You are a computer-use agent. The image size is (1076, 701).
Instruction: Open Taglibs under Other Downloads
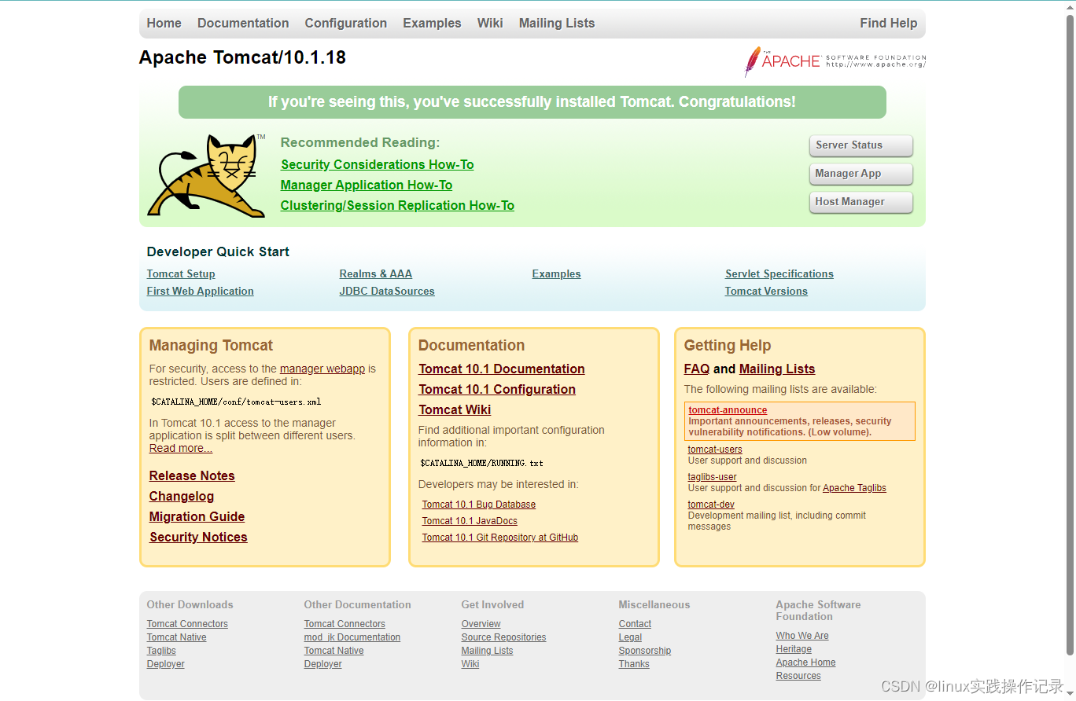[161, 651]
